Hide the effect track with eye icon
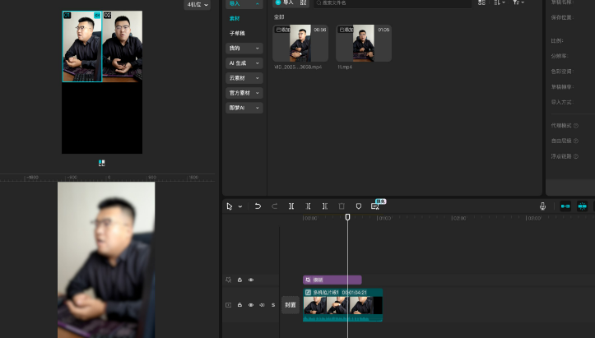595x338 pixels. pos(251,280)
